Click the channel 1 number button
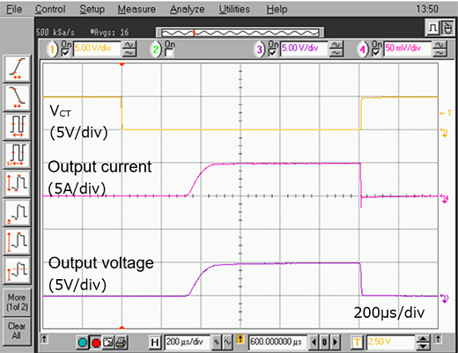The image size is (458, 353). click(x=52, y=49)
